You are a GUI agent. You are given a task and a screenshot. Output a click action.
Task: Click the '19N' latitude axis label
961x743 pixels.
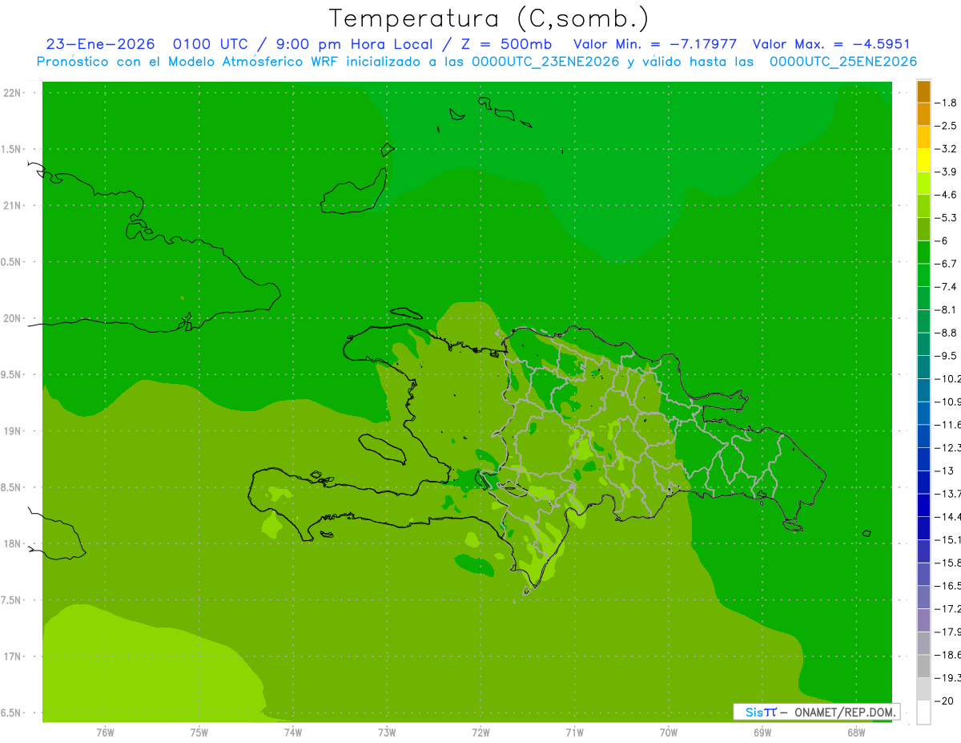(12, 431)
